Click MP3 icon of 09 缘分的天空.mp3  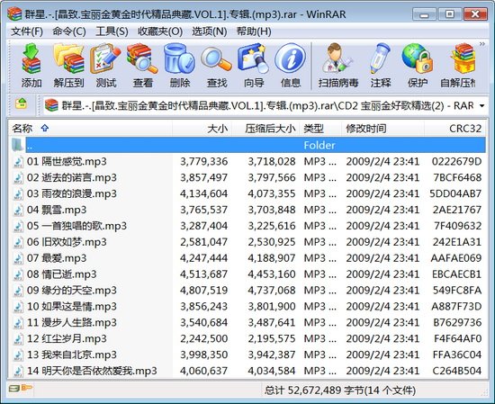18,291
